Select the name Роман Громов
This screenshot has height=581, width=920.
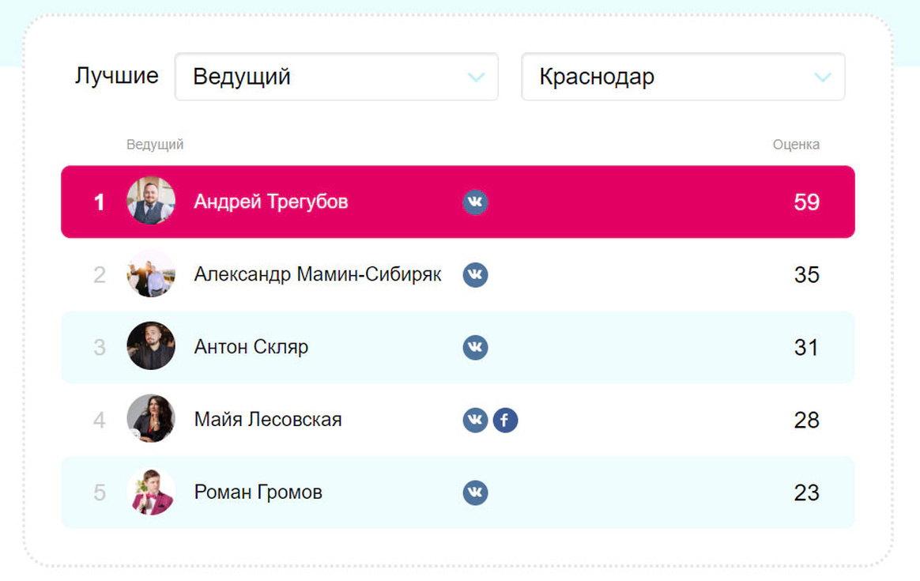258,492
